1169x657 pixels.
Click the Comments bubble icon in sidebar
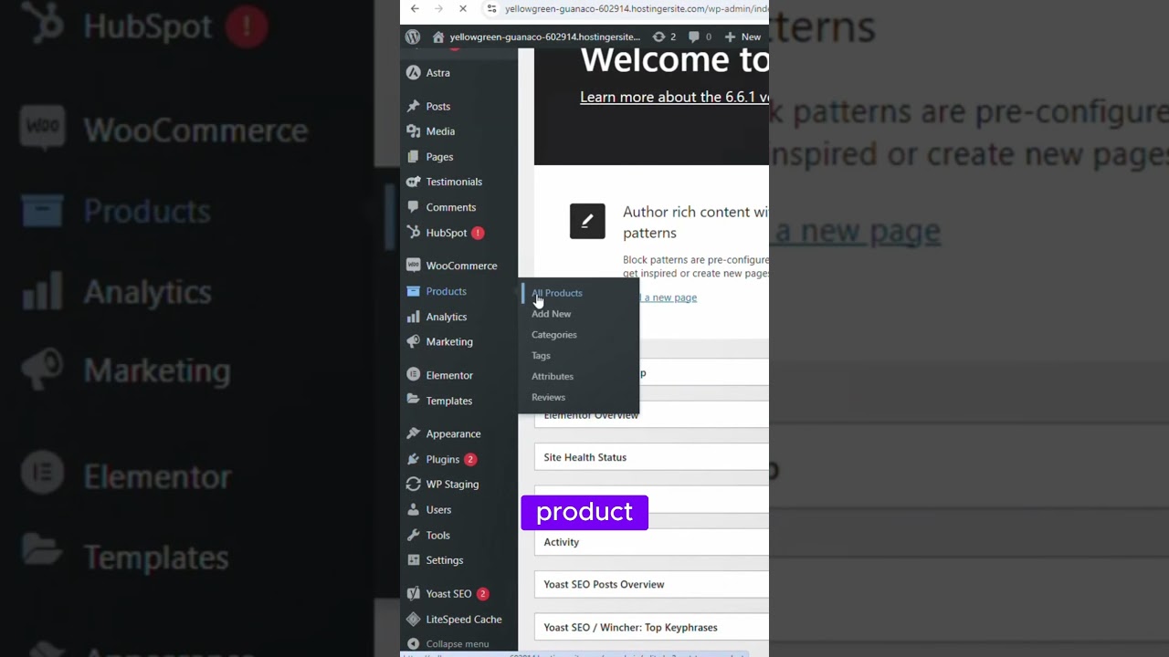pos(414,207)
